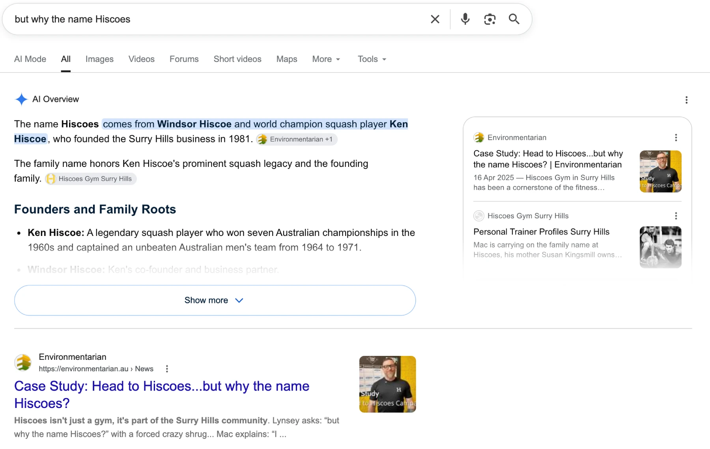Click 'The family name honors Ken Hiscoe's' paragraph
This screenshot has height=449, width=710.
[191, 171]
